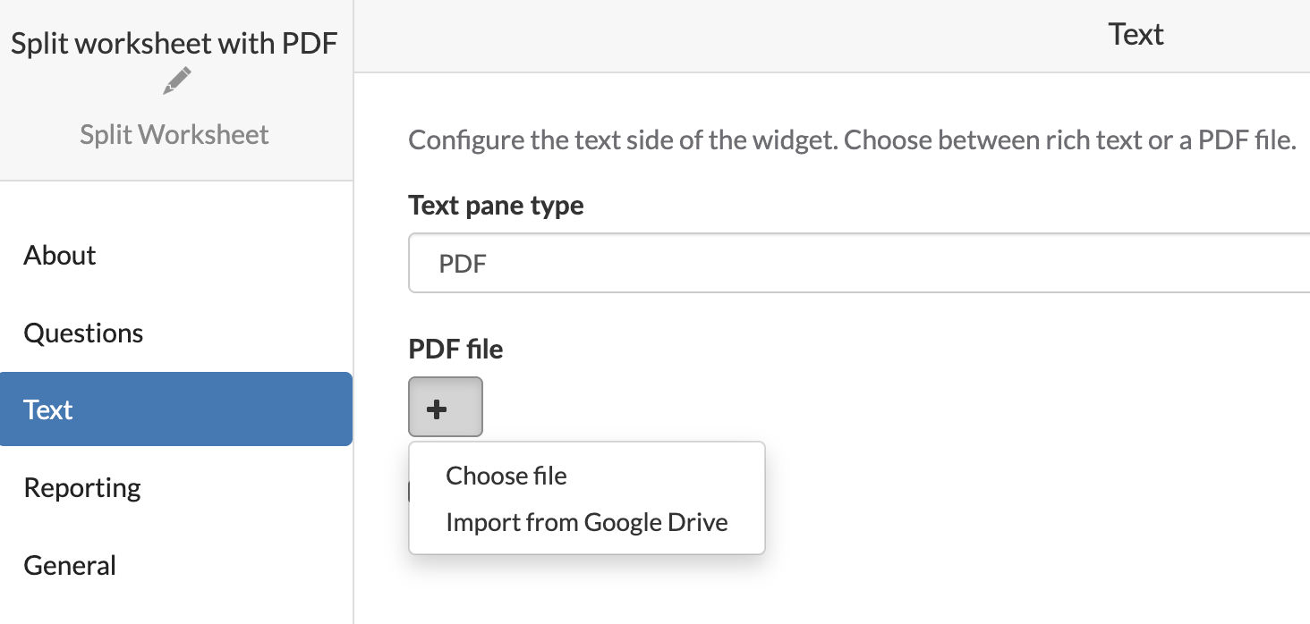The width and height of the screenshot is (1310, 624).
Task: Click the PDF file section heading
Action: 455,350
